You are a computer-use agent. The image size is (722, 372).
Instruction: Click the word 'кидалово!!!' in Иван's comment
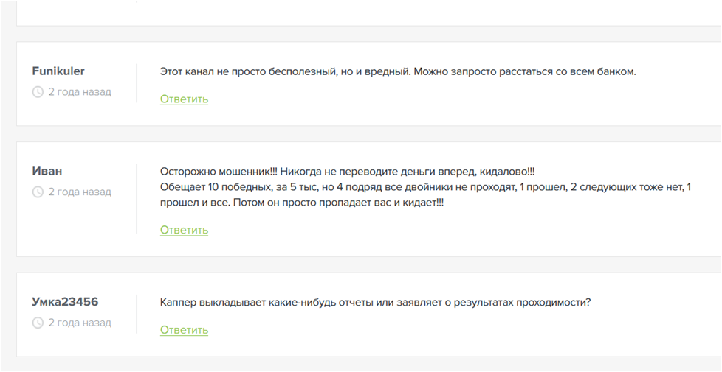coord(494,172)
